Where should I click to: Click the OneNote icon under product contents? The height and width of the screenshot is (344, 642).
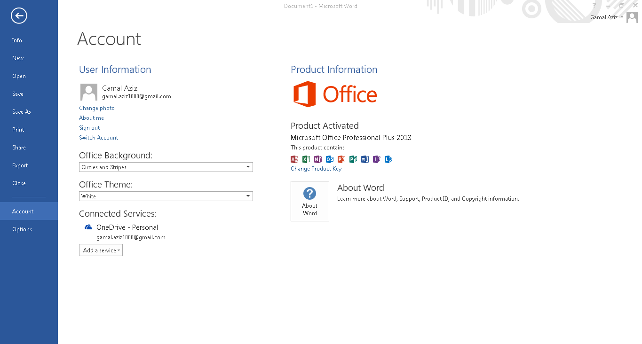click(x=318, y=159)
